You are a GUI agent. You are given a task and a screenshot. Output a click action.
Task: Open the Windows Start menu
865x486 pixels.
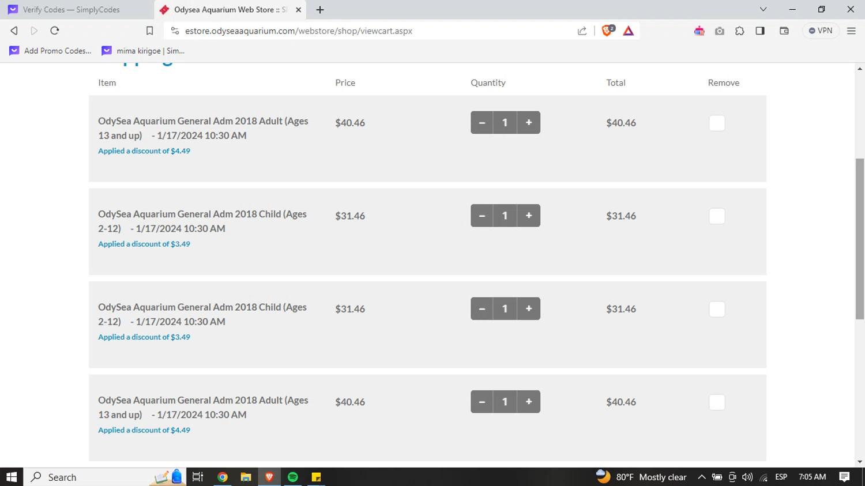click(x=12, y=477)
